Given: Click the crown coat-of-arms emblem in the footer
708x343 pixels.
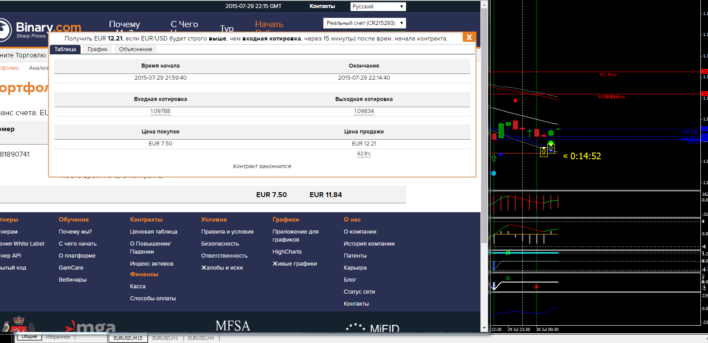Looking at the screenshot, I should tap(19, 325).
